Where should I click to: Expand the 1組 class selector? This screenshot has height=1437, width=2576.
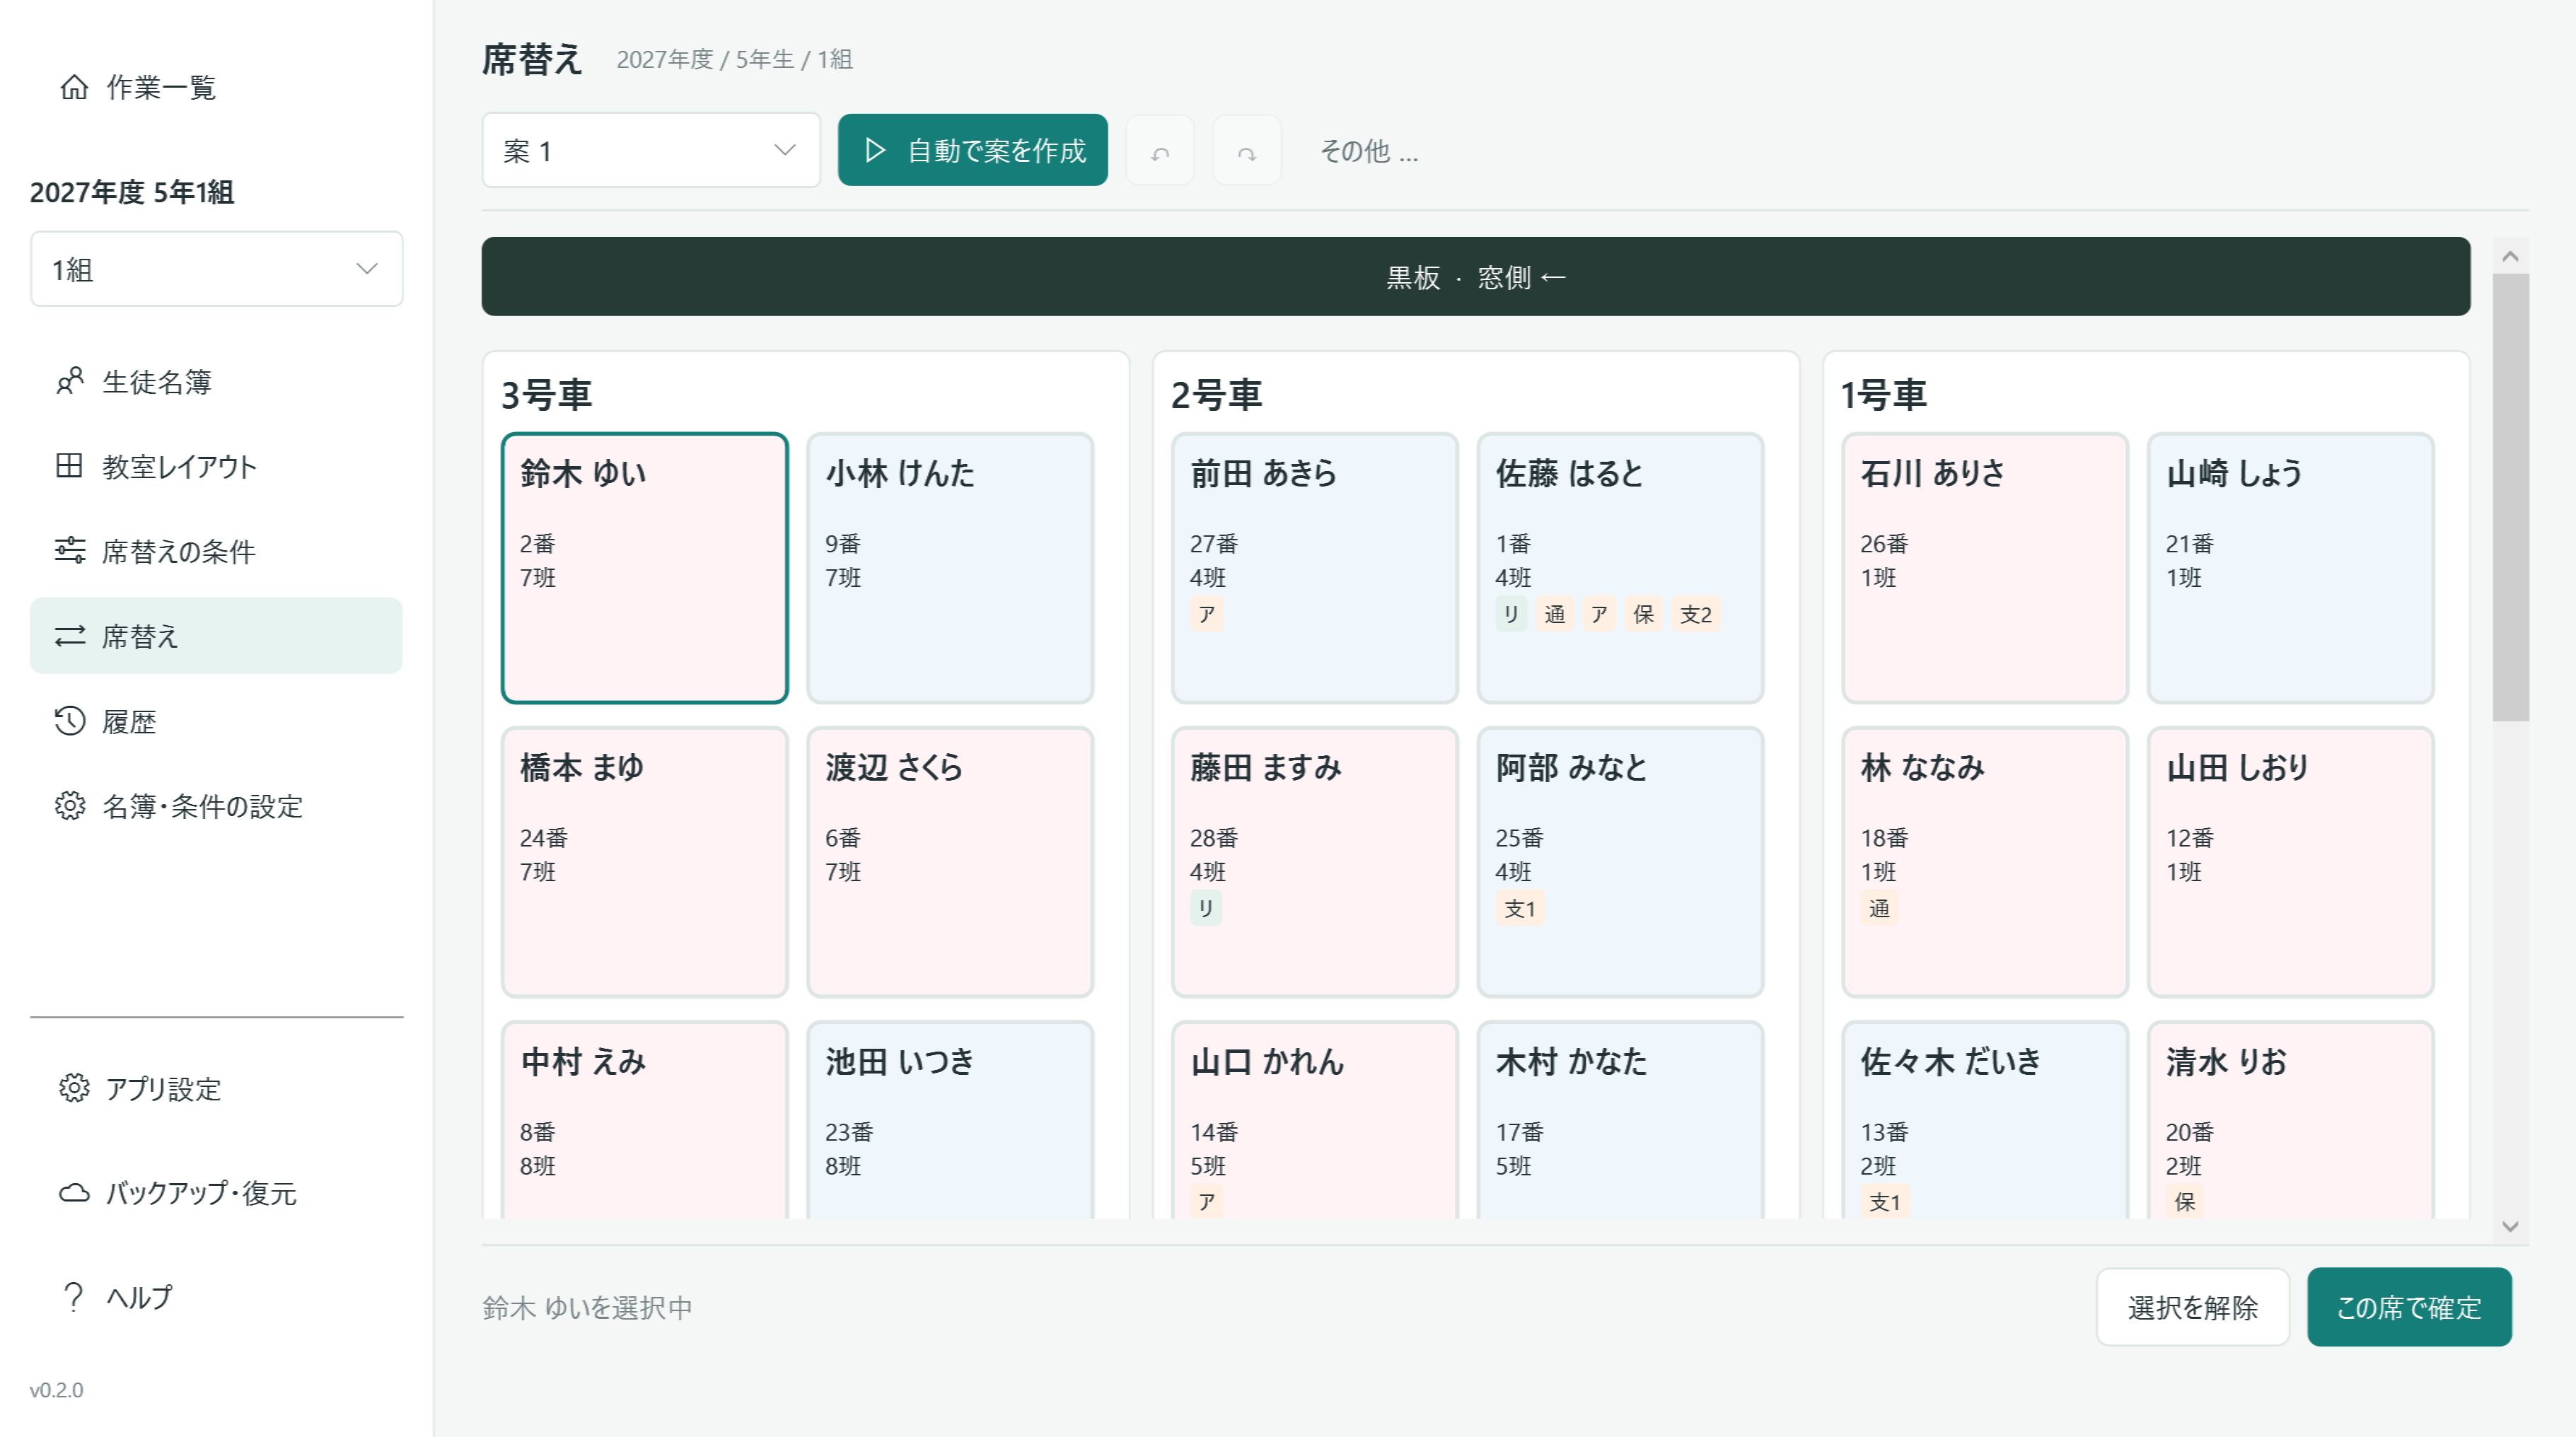[x=217, y=269]
